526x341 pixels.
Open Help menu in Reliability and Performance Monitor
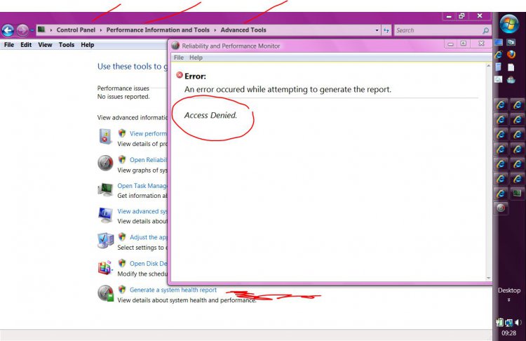pos(196,58)
